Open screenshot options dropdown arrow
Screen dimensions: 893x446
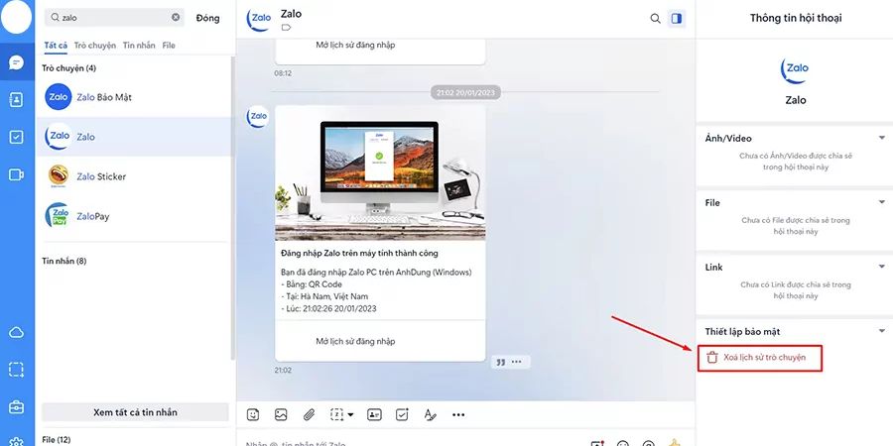tap(350, 415)
